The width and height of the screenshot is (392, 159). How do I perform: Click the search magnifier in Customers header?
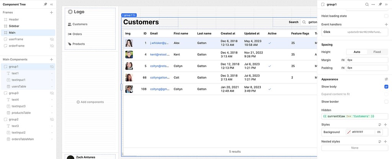point(304,22)
